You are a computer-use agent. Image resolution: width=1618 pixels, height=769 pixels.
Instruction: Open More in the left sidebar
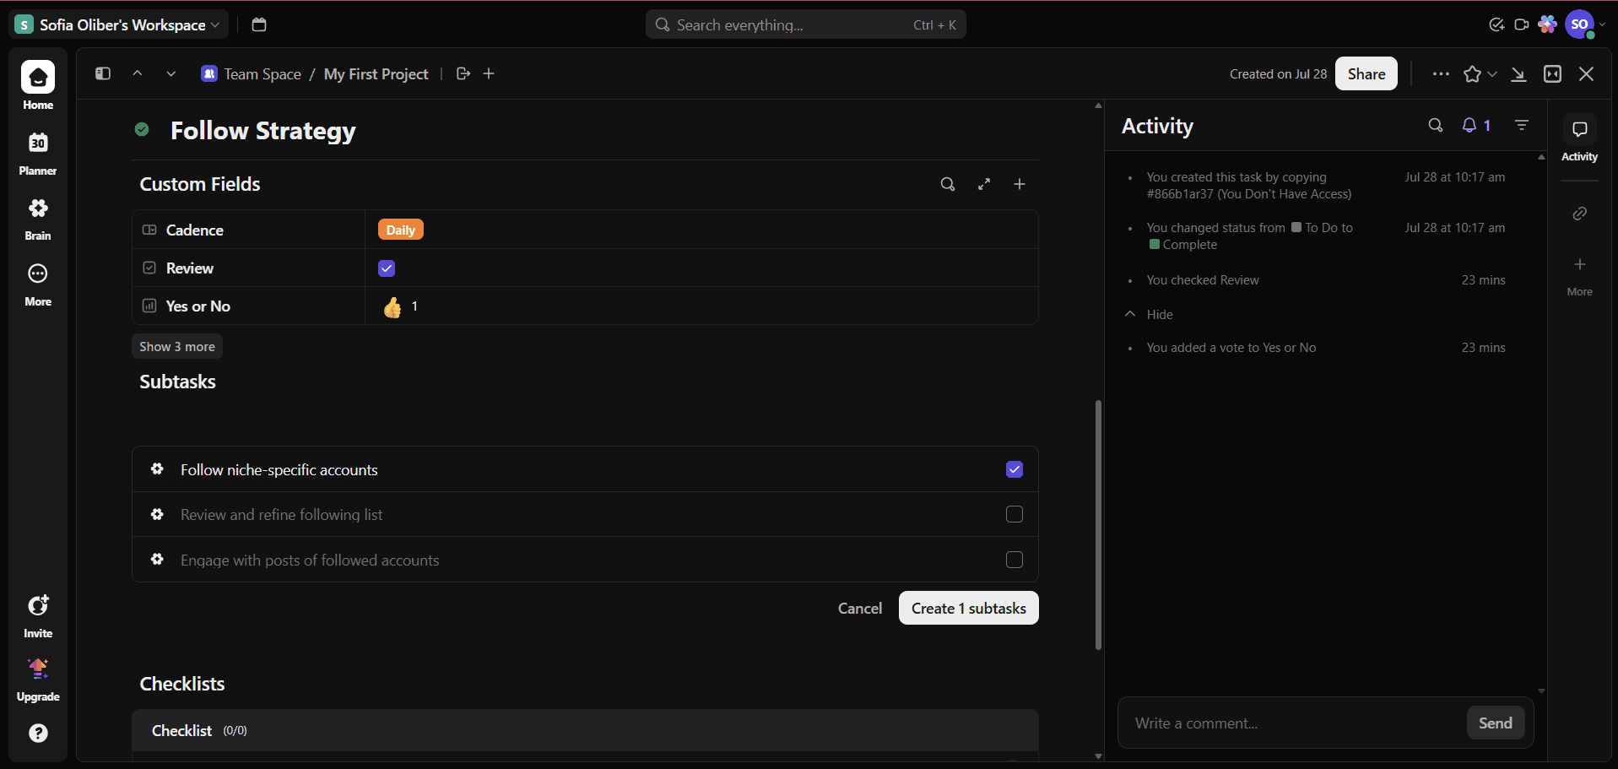tap(38, 284)
